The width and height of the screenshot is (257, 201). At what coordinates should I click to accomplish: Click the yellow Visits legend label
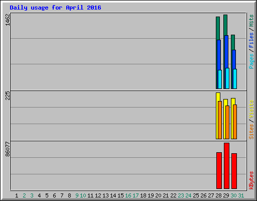(x=251, y=109)
